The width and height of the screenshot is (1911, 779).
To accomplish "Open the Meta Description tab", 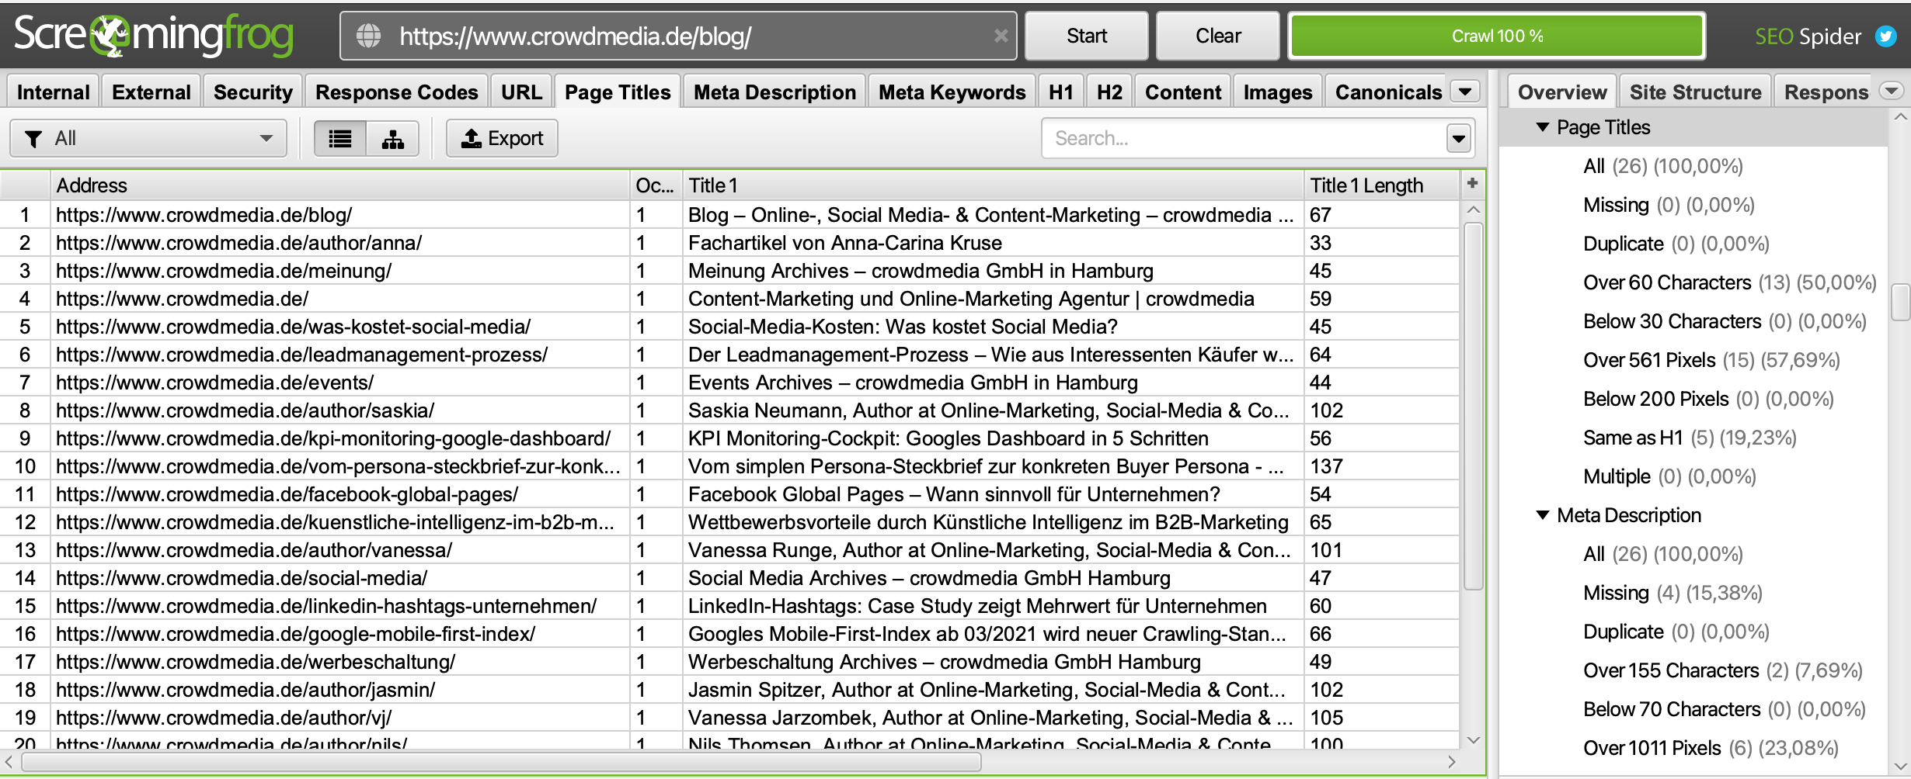I will [x=774, y=92].
